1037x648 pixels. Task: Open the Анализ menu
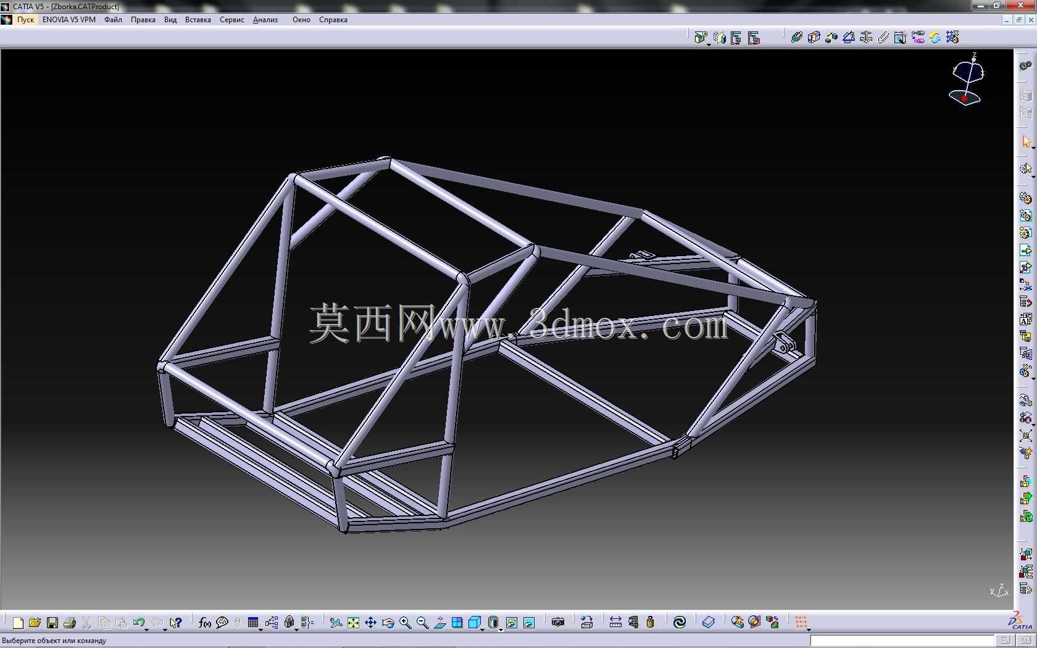coord(265,20)
